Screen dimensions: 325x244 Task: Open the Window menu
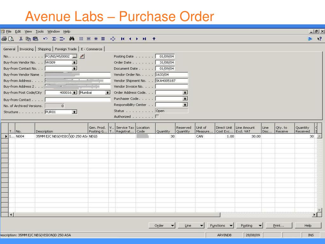[x=53, y=31]
